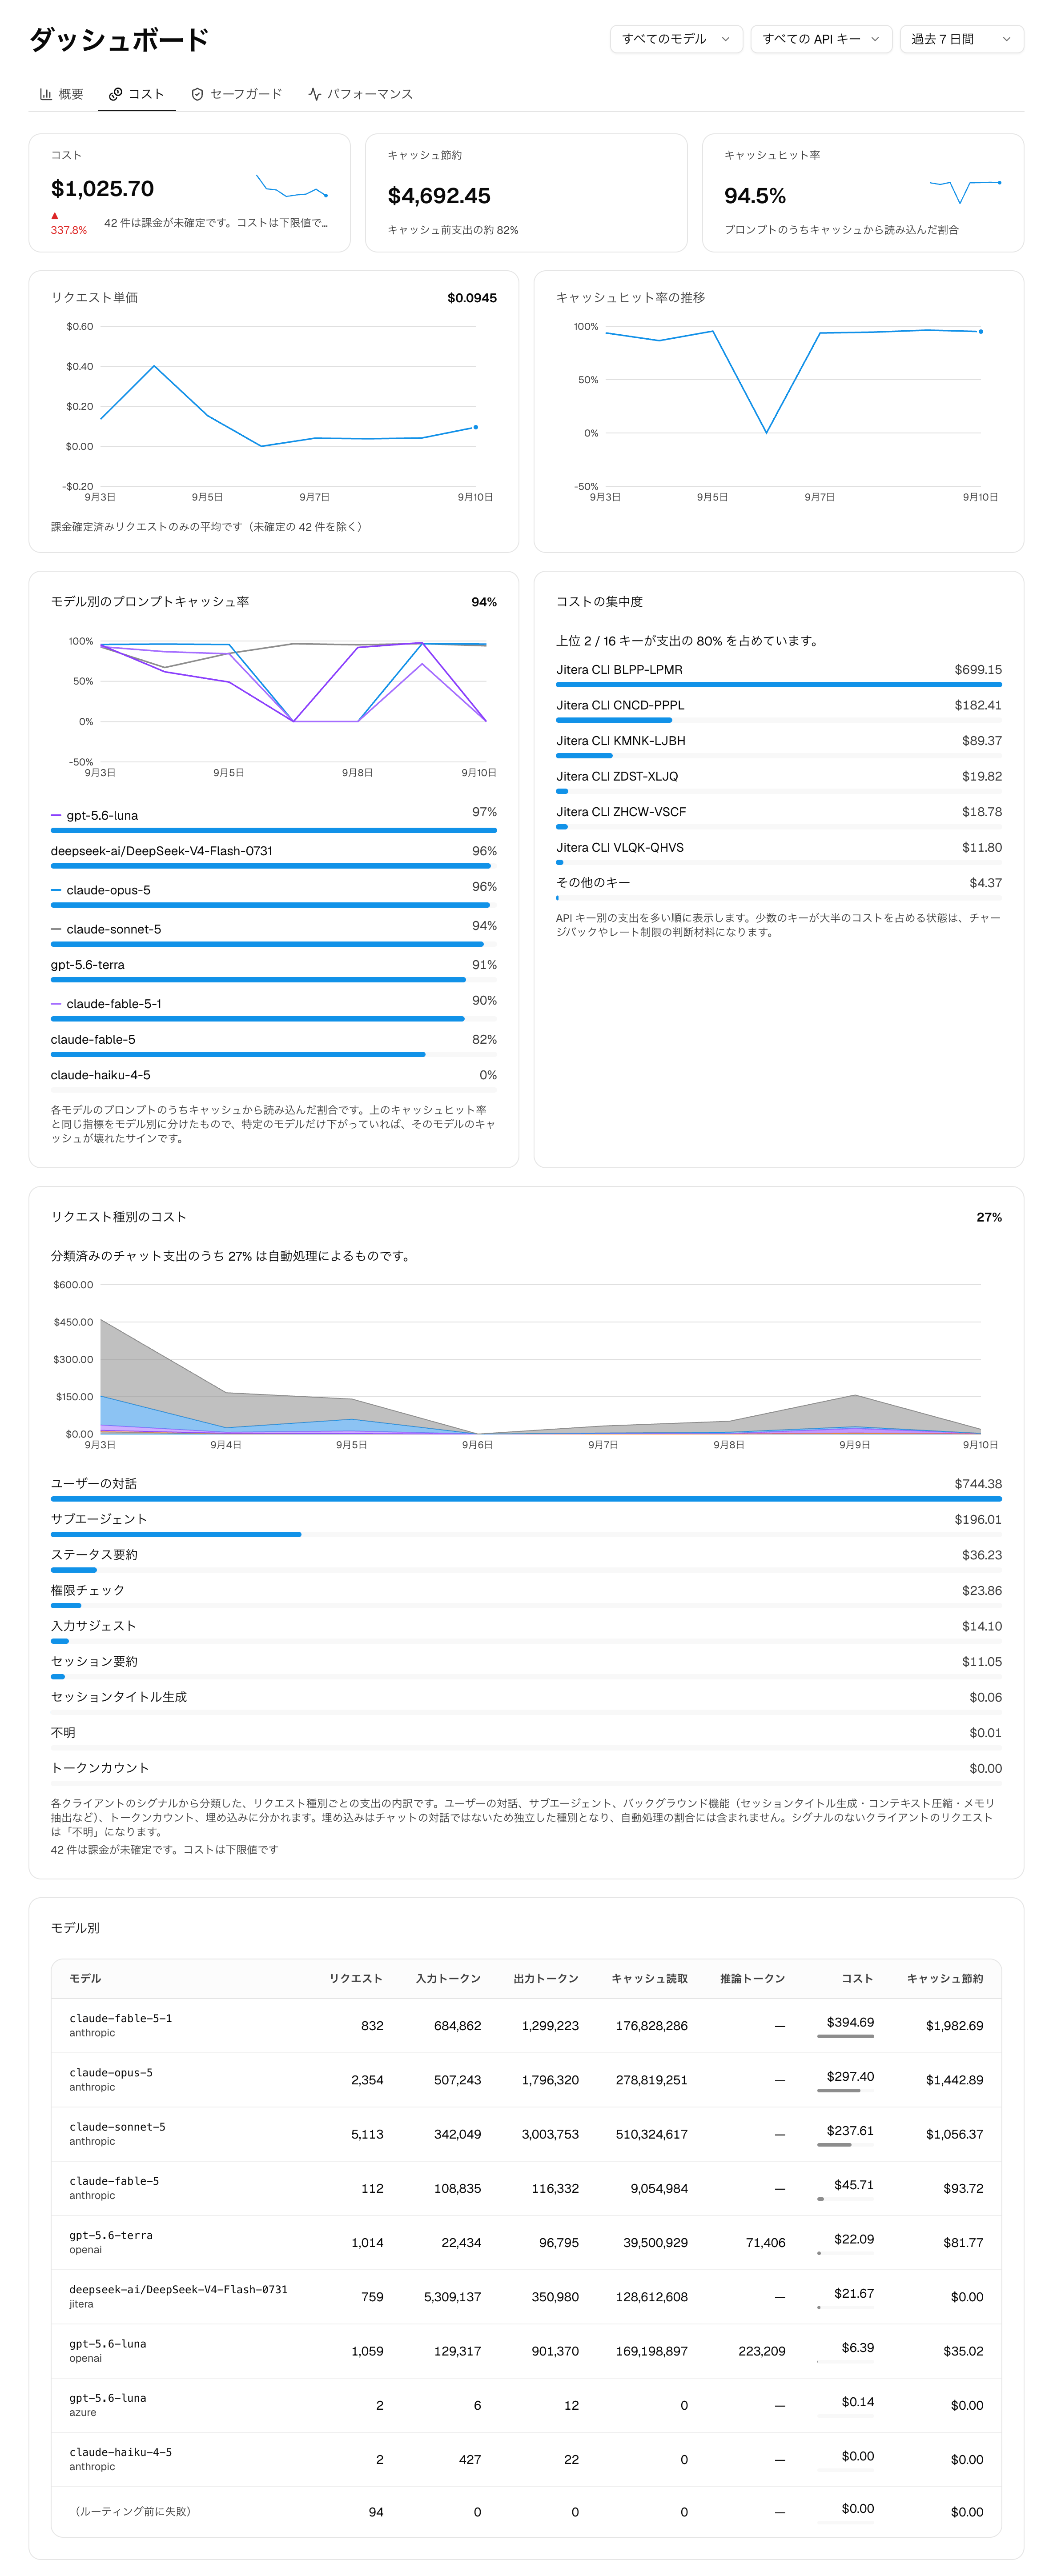
Task: Click the （ルーティング前に失敗） row
Action: tap(526, 2512)
